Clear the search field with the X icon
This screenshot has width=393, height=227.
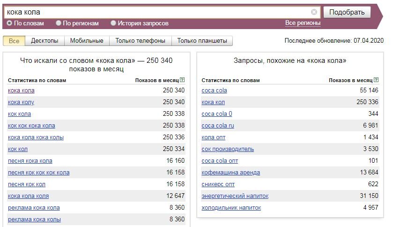[314, 12]
